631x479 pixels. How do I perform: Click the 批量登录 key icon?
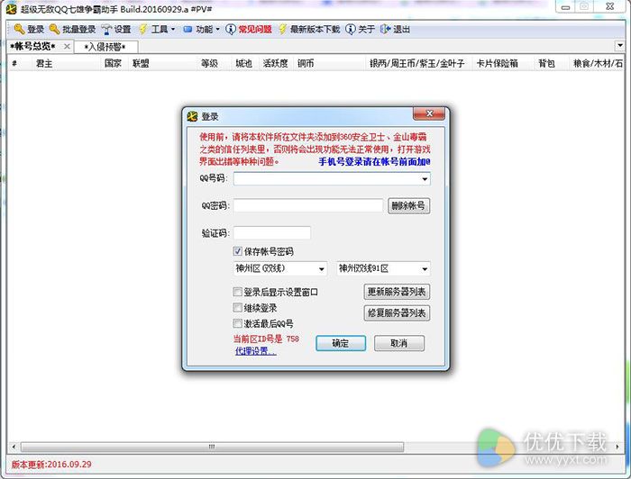54,29
